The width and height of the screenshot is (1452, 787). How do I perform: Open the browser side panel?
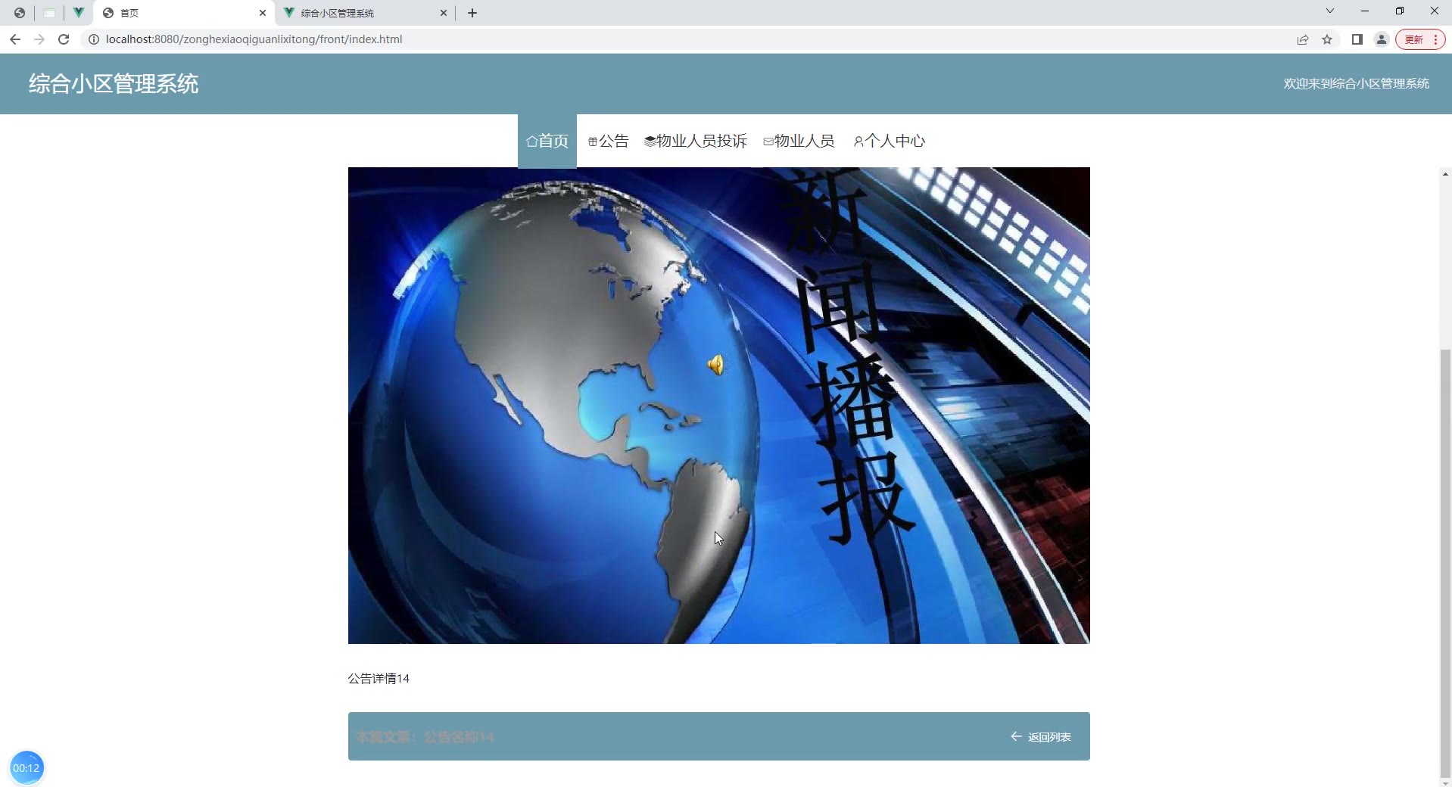tap(1357, 39)
